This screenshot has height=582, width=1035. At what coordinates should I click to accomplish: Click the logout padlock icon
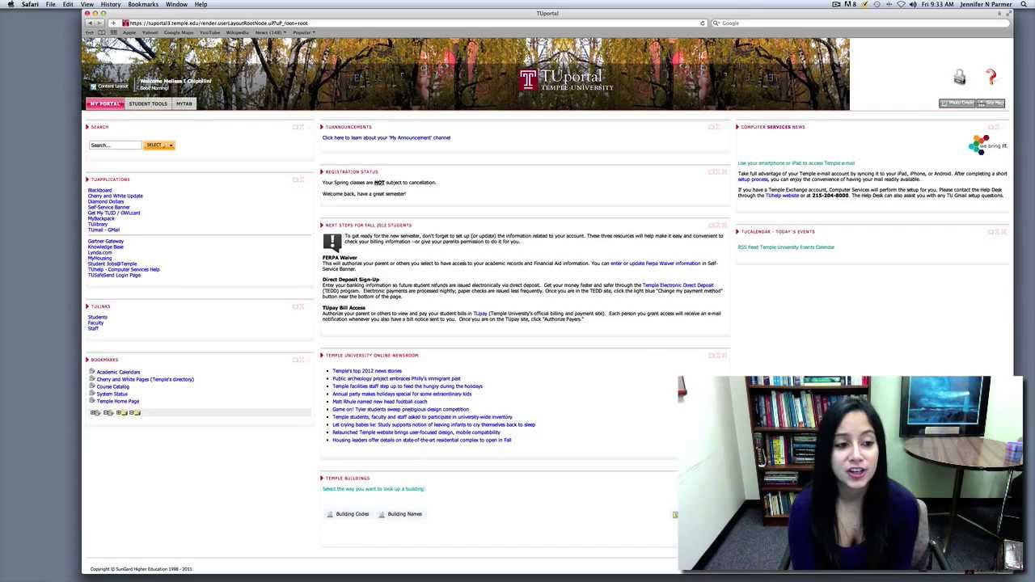959,77
